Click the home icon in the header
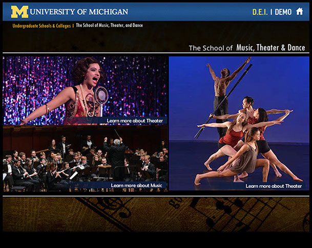312x248 pixels. coord(300,11)
